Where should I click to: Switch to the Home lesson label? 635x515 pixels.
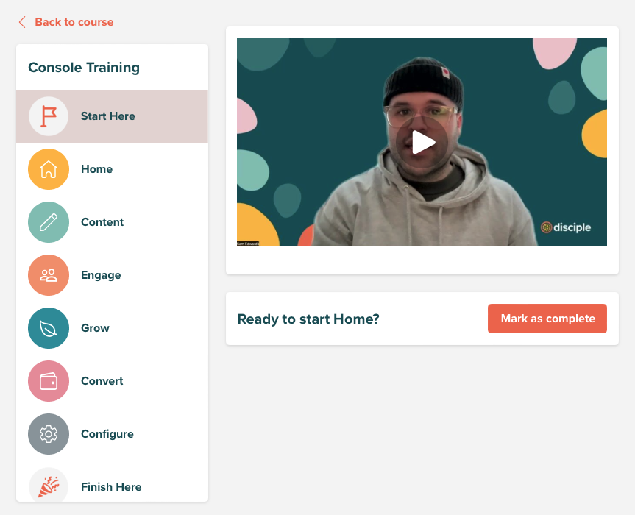[x=97, y=169]
